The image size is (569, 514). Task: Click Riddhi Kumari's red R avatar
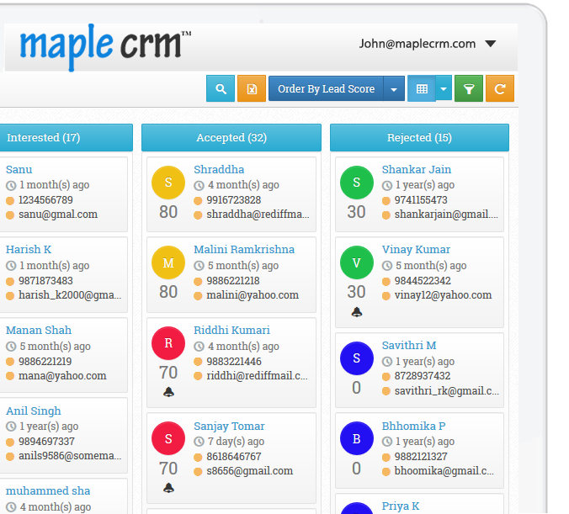168,343
